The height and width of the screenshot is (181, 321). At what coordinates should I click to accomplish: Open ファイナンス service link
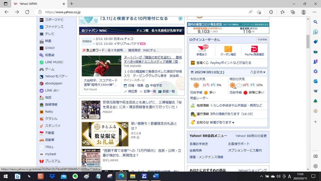(54, 27)
